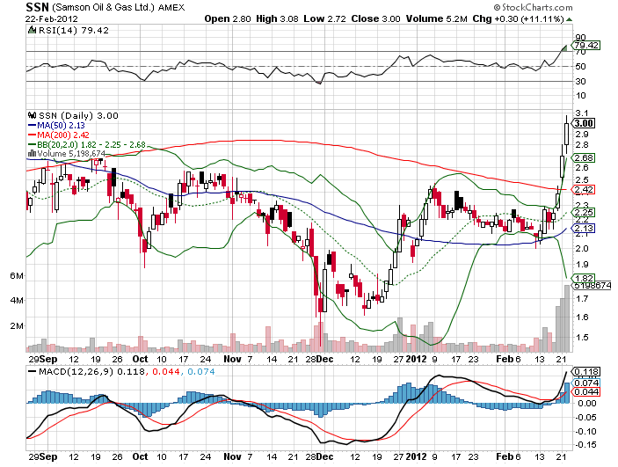Click the MACD(12,26,9) 0.118 legend text
Screen dimensions: 618x467
pyautogui.click(x=91, y=371)
